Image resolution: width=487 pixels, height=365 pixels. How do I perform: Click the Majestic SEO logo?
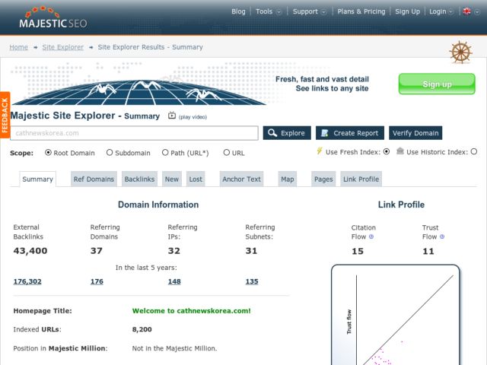(x=53, y=17)
